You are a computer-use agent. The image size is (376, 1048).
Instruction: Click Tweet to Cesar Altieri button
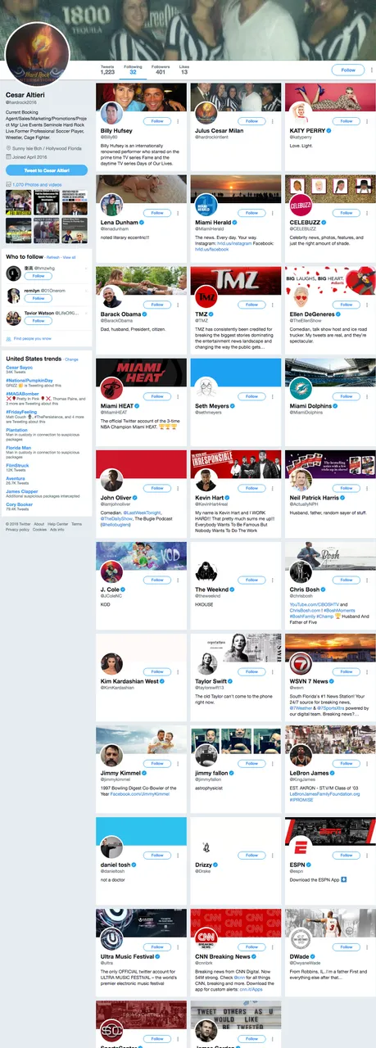pyautogui.click(x=47, y=170)
